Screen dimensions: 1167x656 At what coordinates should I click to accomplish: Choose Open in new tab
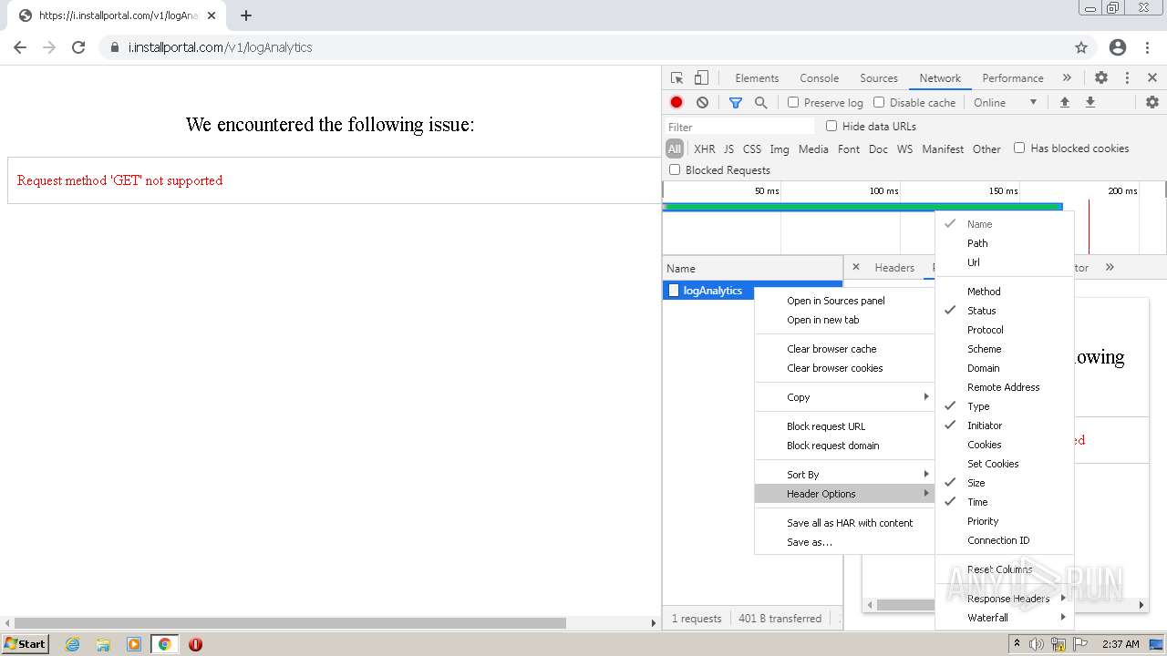coord(845,320)
